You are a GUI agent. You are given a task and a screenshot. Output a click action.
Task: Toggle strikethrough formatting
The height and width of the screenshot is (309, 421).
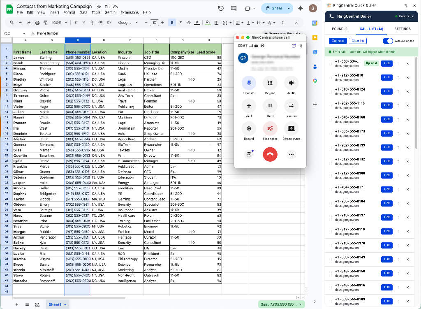[188, 23]
